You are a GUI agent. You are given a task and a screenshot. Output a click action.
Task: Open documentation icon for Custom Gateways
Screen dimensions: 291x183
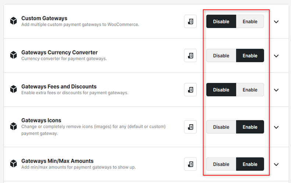pos(191,21)
